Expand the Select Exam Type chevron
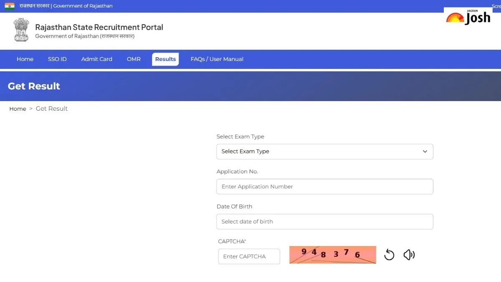The height and width of the screenshot is (282, 501). coord(425,152)
